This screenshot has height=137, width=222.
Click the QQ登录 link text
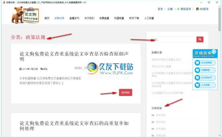204,9
